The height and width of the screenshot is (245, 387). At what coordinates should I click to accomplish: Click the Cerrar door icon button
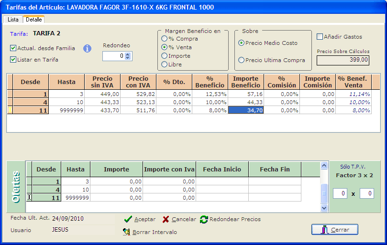click(325, 230)
